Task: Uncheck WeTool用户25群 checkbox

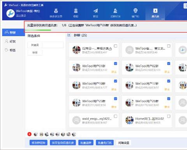Action: [x=115, y=99]
